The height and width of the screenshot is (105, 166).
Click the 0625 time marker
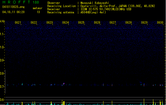tap(81, 23)
